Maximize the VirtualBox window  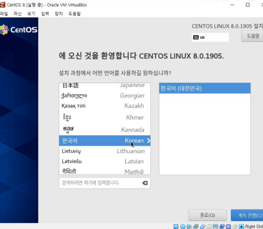(248, 5)
